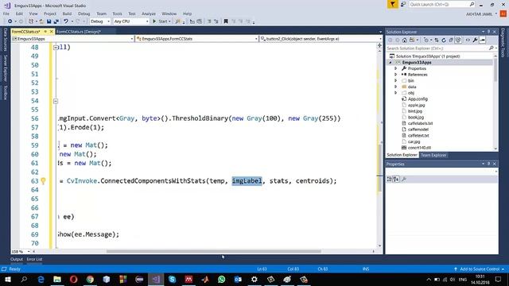
Task: Open the File menu
Action: (6, 14)
